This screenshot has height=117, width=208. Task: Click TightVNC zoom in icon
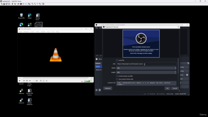(32, 4)
